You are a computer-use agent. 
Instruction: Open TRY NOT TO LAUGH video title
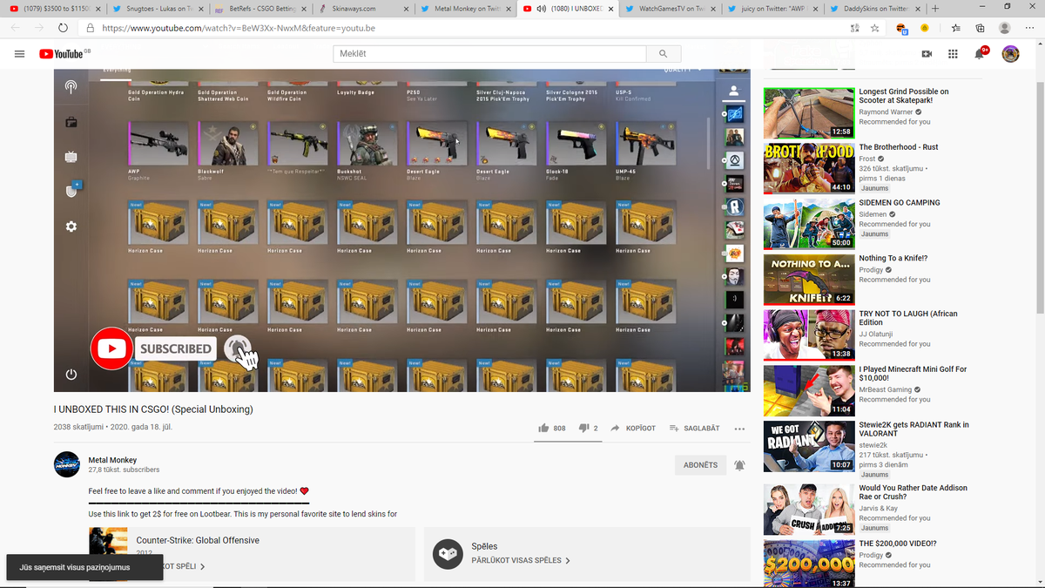pyautogui.click(x=907, y=318)
